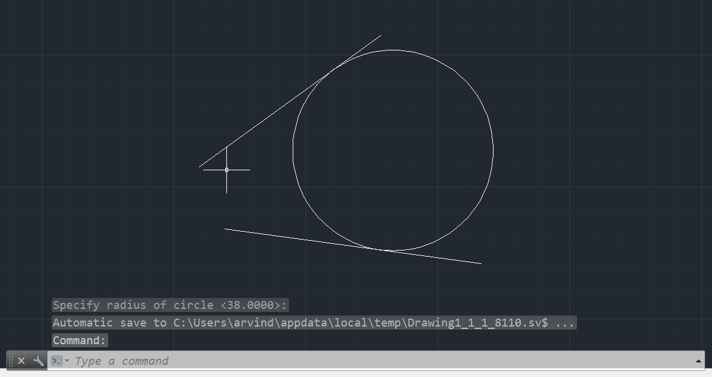Click the Automatic save message text
712x377 pixels.
tap(304, 322)
